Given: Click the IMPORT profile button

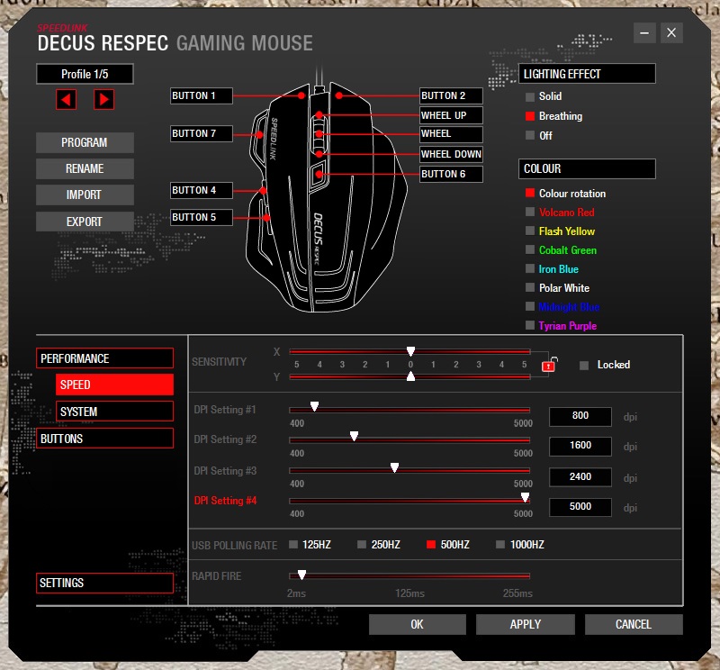Looking at the screenshot, I should click(85, 195).
